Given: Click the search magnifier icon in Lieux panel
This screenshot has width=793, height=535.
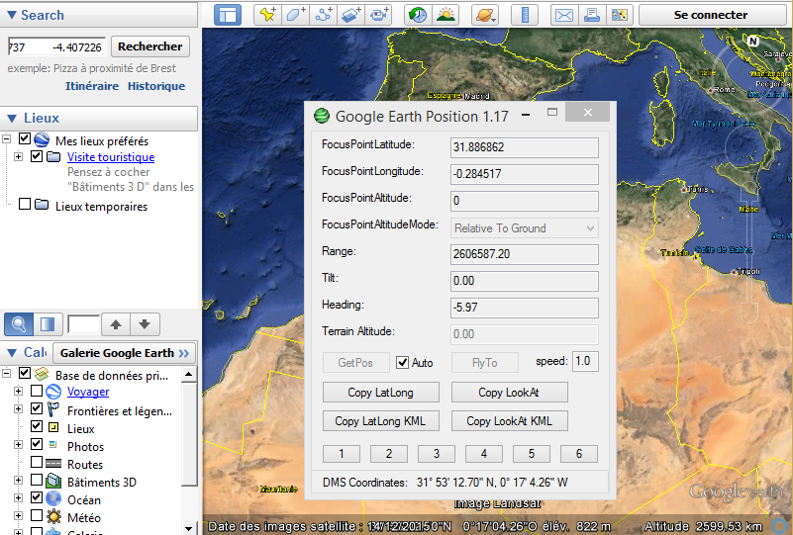Looking at the screenshot, I should [19, 324].
